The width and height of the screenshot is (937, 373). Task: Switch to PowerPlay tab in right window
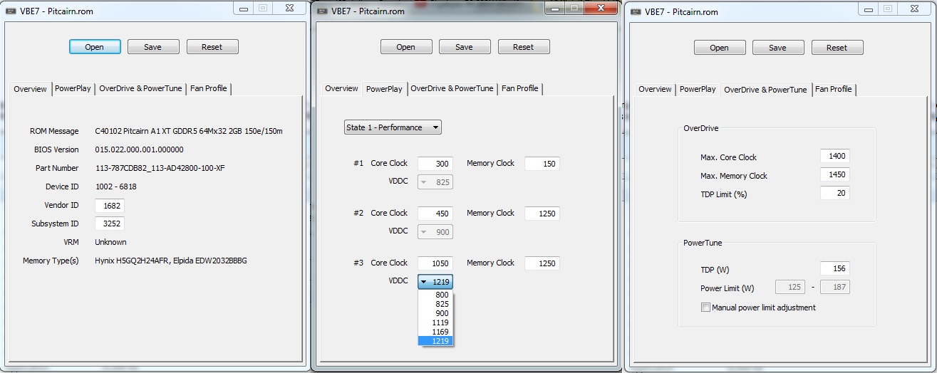[x=698, y=90]
